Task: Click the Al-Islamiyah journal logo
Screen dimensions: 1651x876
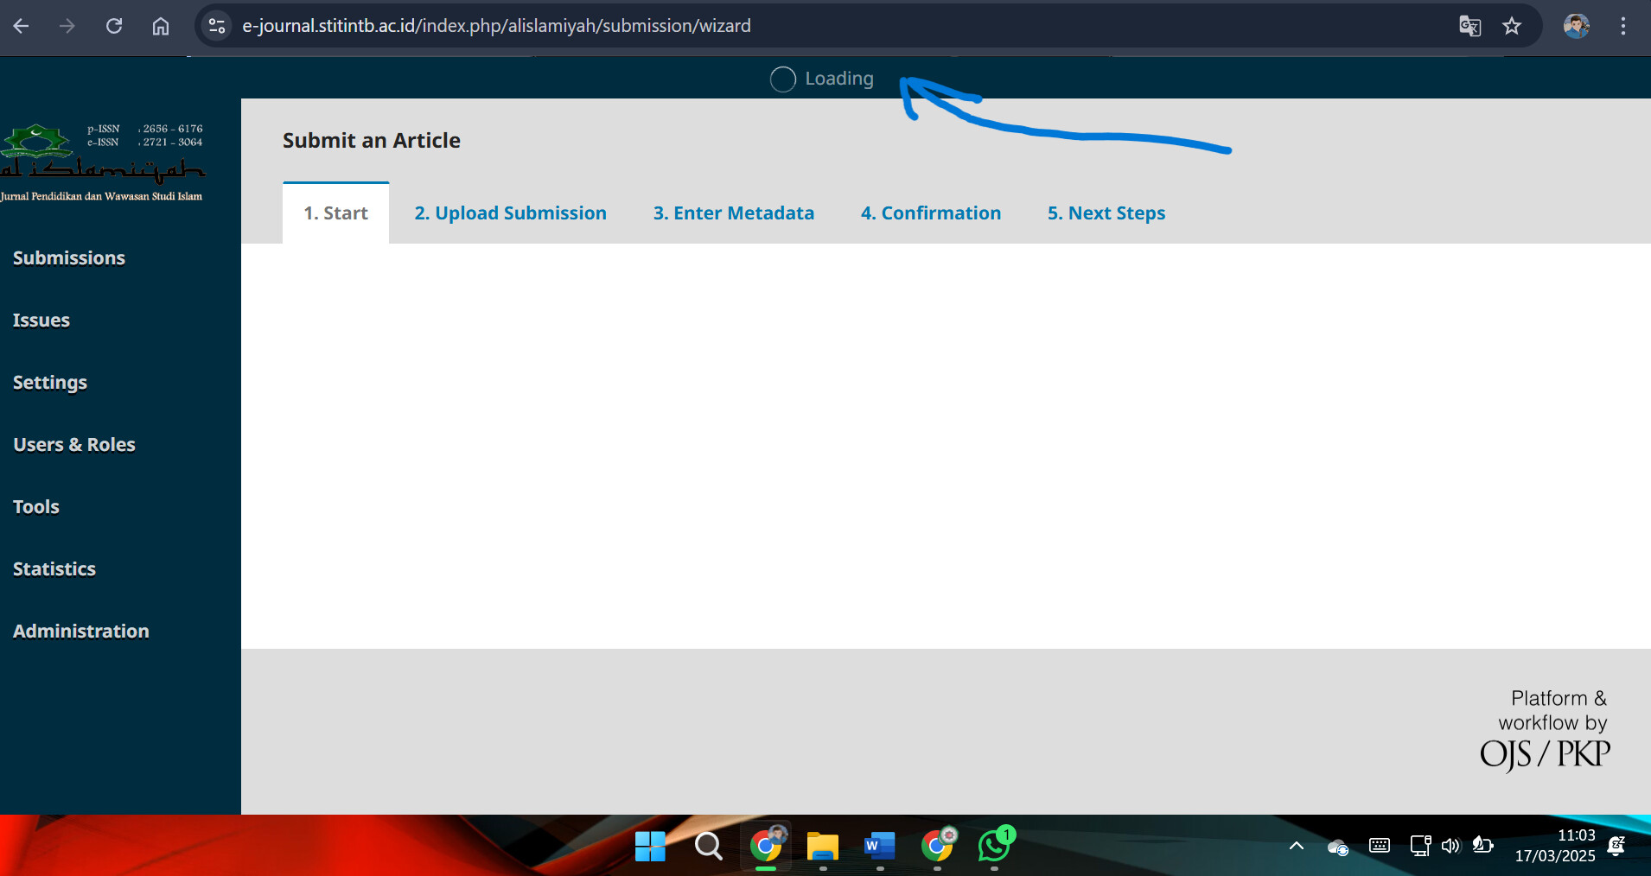Action: tap(103, 162)
